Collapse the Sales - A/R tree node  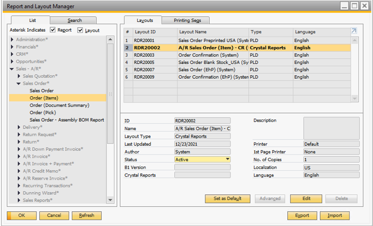pos(11,69)
